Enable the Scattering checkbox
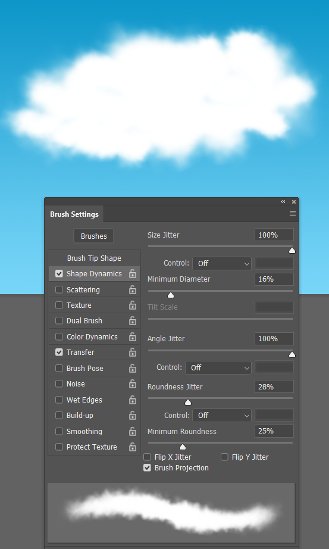 click(59, 289)
